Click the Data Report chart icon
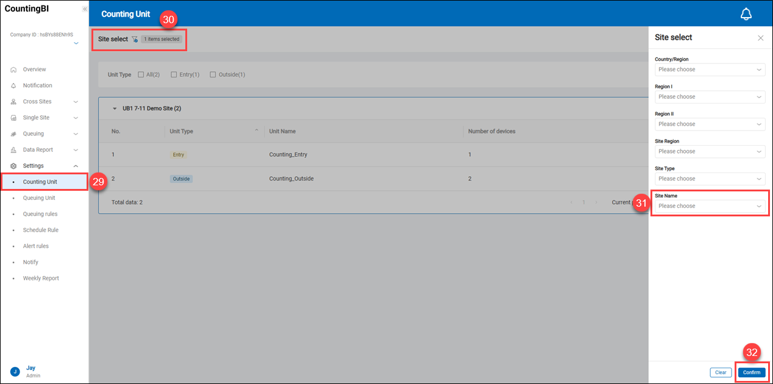Image resolution: width=773 pixels, height=384 pixels. coord(13,150)
